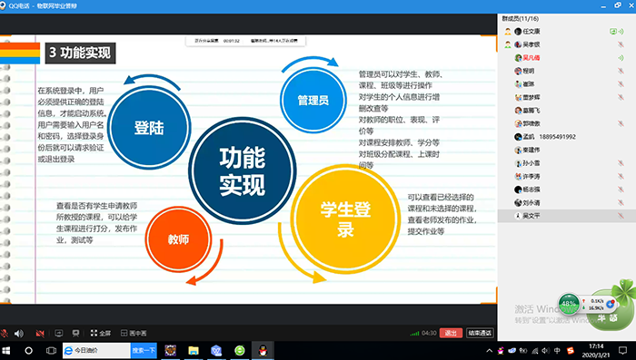Image resolution: width=636 pixels, height=360 pixels.
Task: Click the red 退出 button
Action: coord(451,333)
